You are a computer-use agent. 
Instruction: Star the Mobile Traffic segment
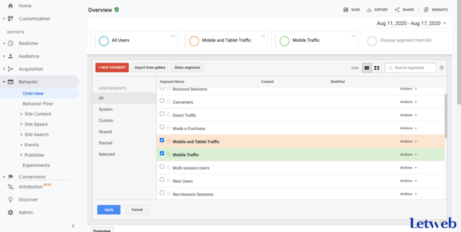pos(168,154)
